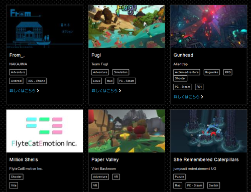Select the Vita platform tag under Million Shells
Viewport: 251px width, 192px height.
(14, 185)
